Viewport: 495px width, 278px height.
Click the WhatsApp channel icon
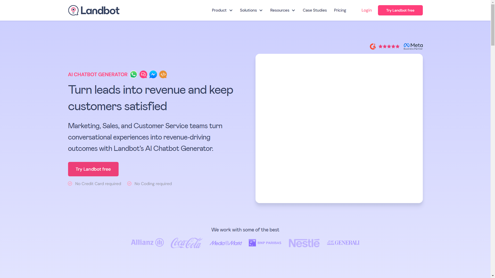tap(134, 74)
